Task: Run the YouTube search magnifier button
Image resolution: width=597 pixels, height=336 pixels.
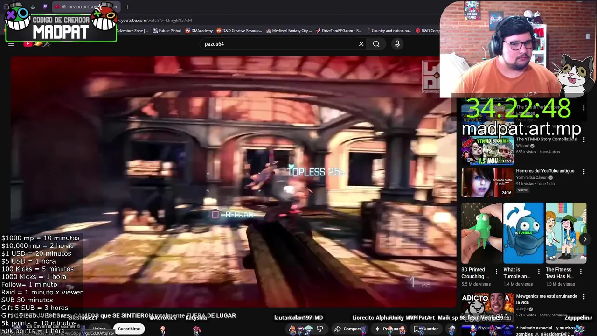Action: (x=376, y=44)
